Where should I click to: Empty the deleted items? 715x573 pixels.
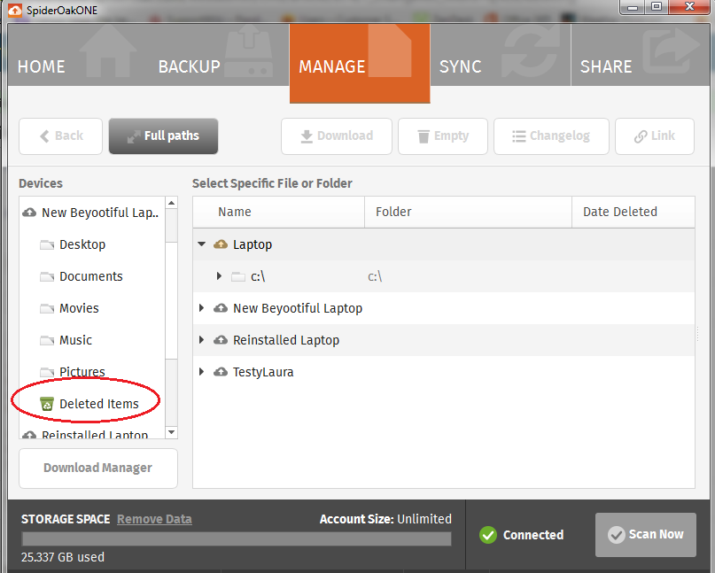click(443, 136)
